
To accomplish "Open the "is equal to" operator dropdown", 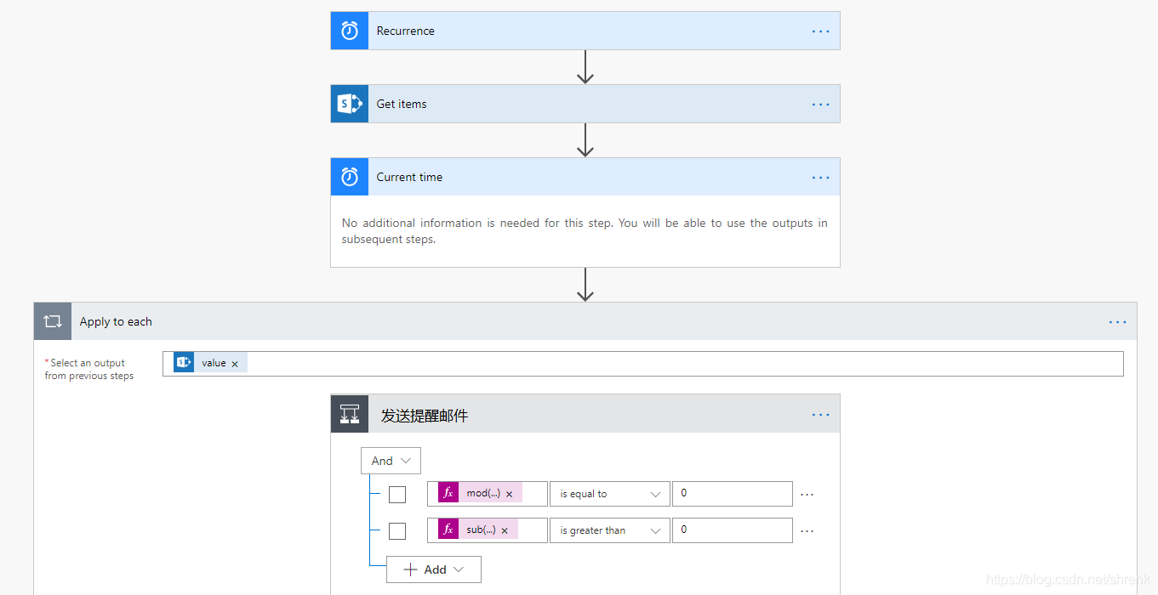I will pyautogui.click(x=610, y=494).
